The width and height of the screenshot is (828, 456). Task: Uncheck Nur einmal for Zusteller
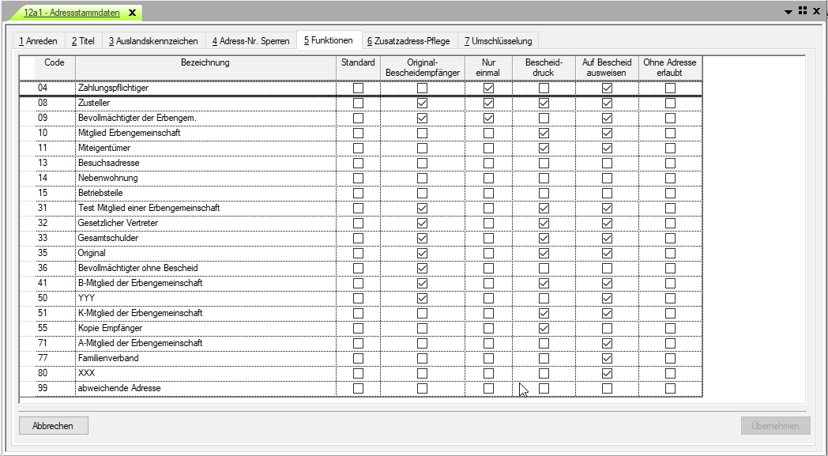(488, 104)
